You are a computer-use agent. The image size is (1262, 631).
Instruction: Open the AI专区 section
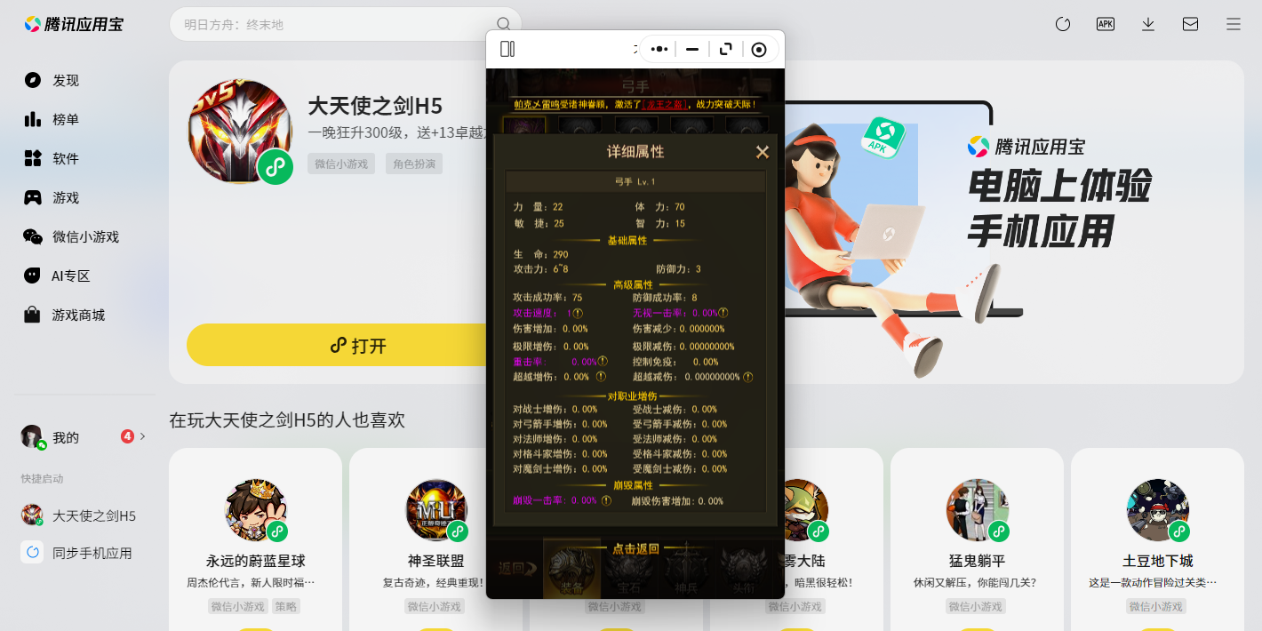[x=57, y=276]
